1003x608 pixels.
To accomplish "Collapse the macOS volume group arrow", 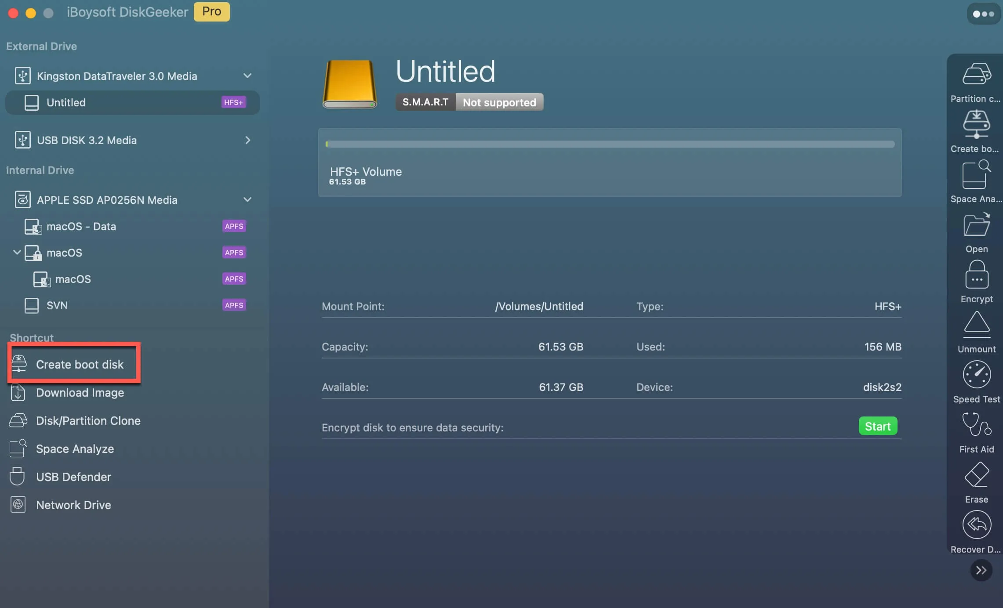I will 17,252.
